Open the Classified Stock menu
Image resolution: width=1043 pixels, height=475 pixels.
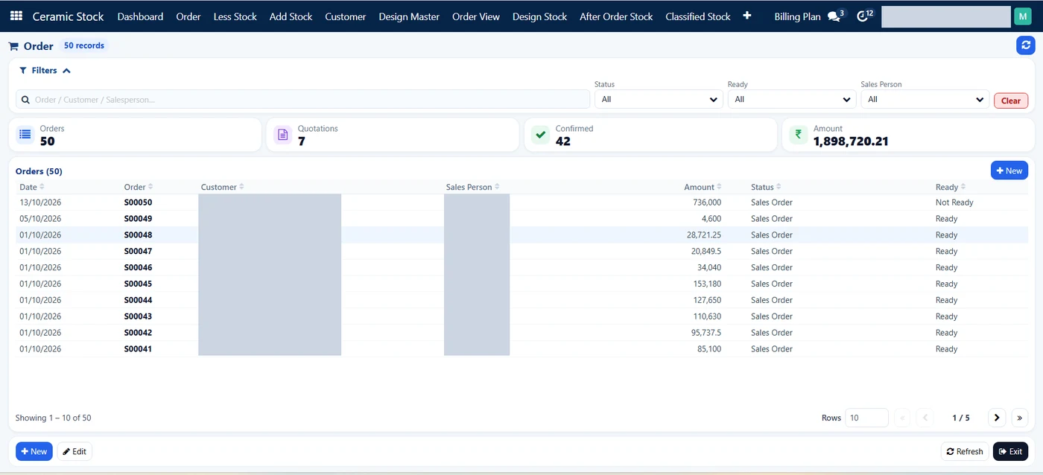698,16
